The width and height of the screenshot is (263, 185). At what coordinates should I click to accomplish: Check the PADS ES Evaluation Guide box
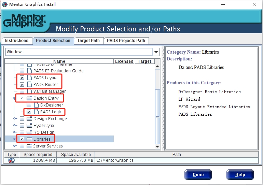click(x=22, y=71)
